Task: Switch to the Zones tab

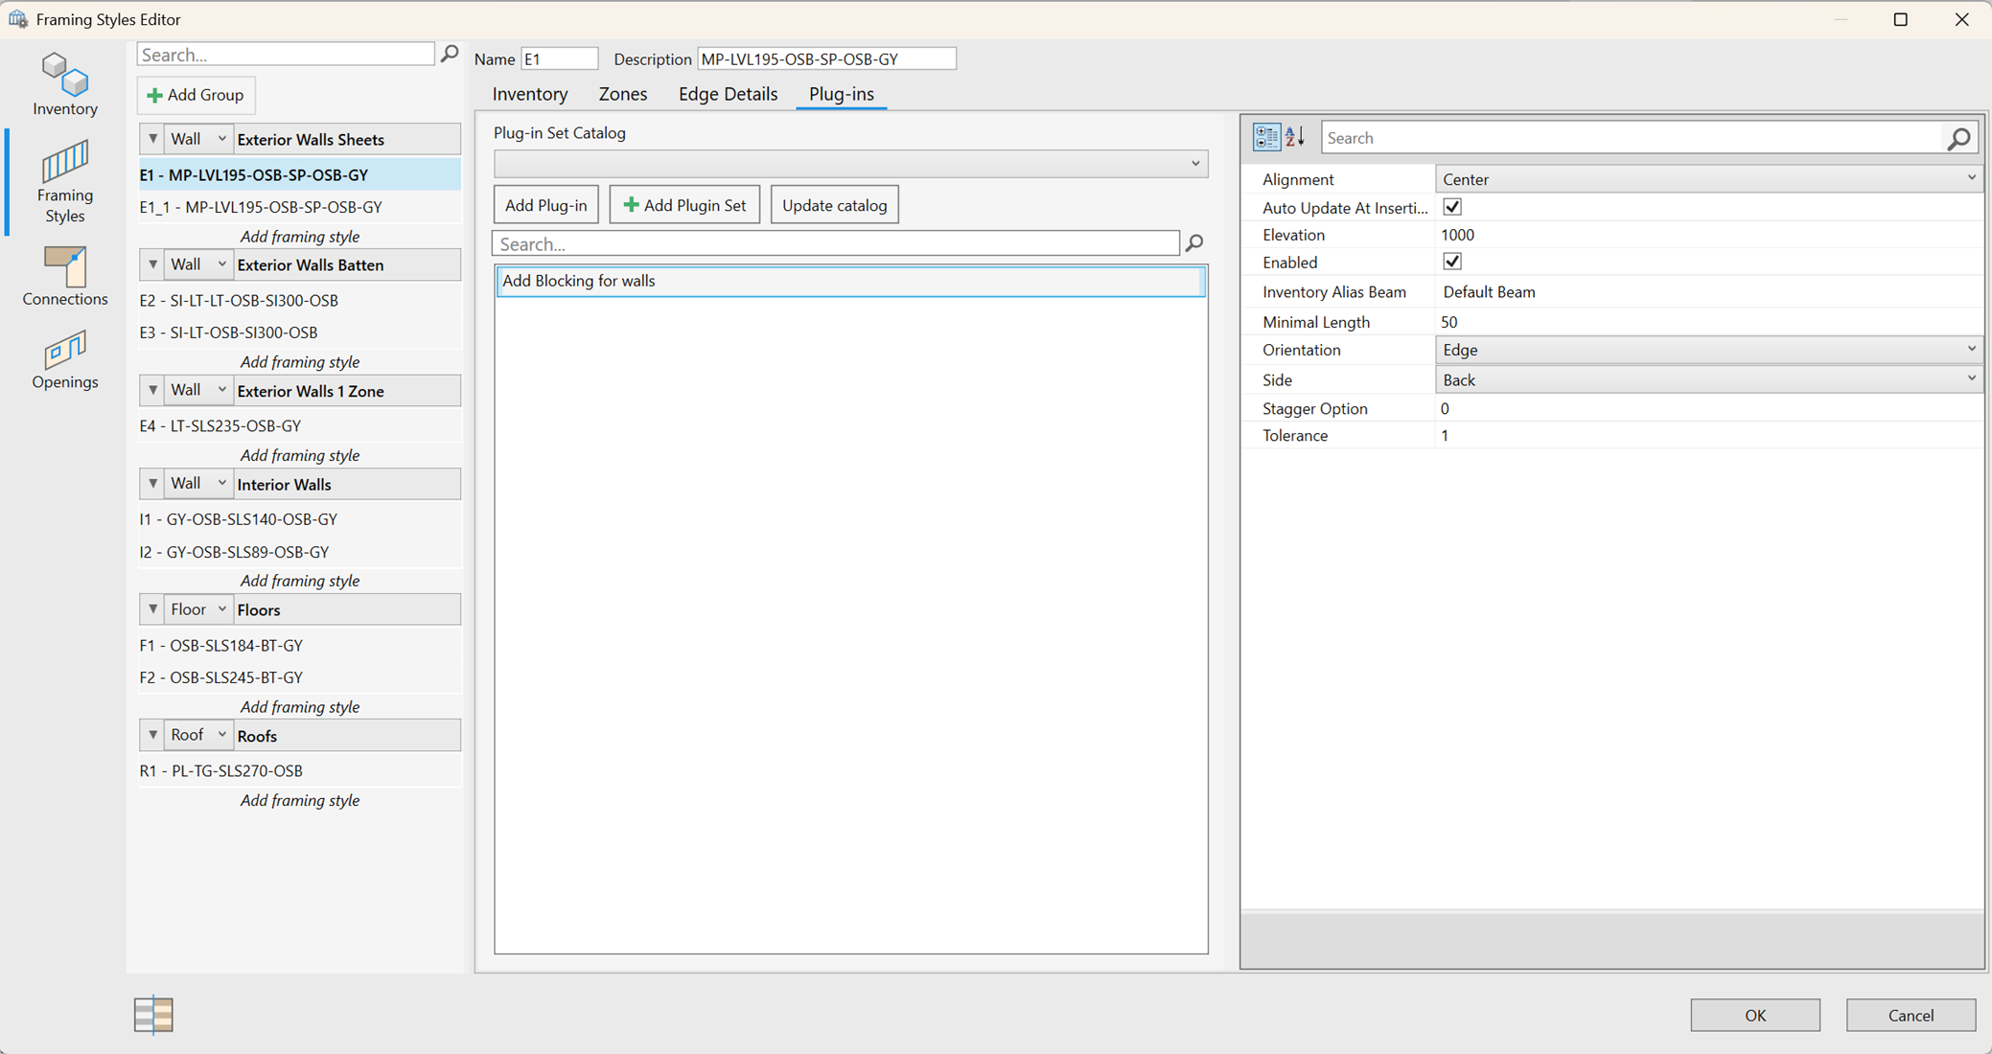Action: coord(622,94)
